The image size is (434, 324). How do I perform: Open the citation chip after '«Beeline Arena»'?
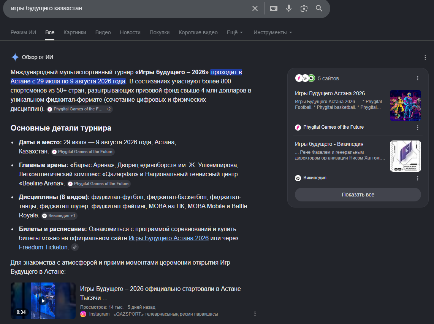coord(99,184)
